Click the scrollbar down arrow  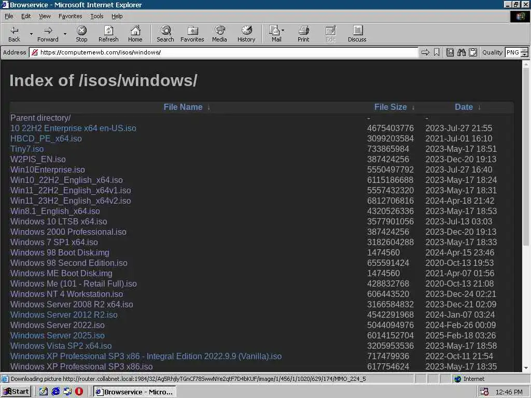pos(526,368)
